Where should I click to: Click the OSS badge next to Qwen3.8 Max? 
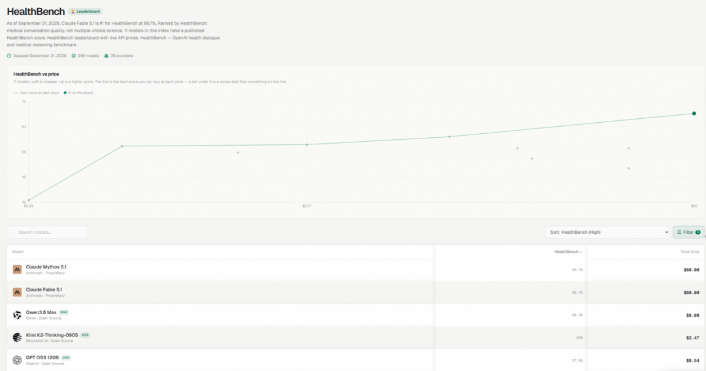(x=63, y=312)
